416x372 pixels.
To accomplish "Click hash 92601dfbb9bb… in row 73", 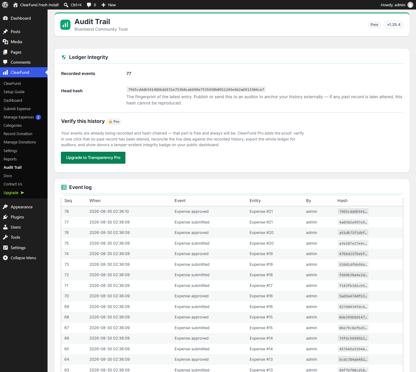I will pyautogui.click(x=353, y=265).
